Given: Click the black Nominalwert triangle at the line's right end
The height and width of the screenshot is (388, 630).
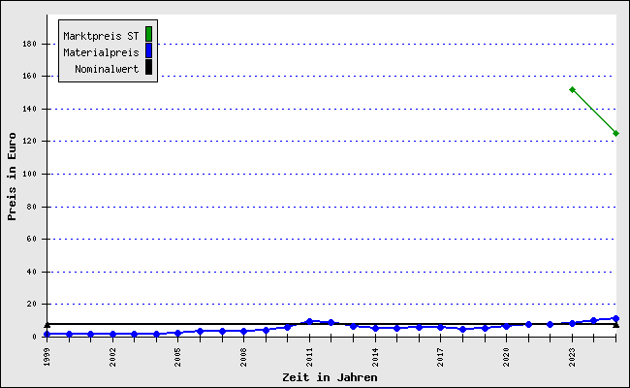Looking at the screenshot, I should (615, 325).
